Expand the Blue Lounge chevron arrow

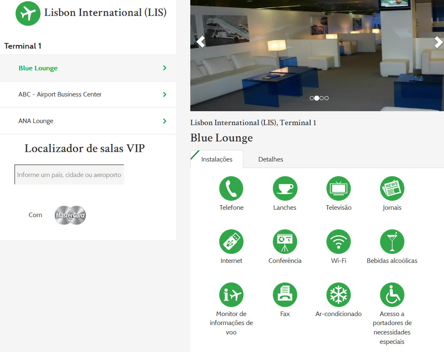pyautogui.click(x=165, y=68)
